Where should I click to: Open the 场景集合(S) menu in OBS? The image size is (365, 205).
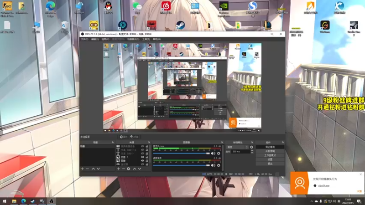(133, 39)
